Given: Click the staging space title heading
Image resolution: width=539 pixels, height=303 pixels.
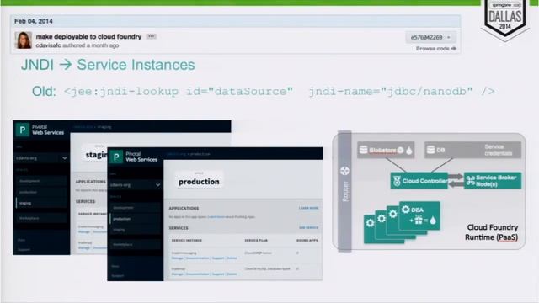Looking at the screenshot, I should (96, 155).
